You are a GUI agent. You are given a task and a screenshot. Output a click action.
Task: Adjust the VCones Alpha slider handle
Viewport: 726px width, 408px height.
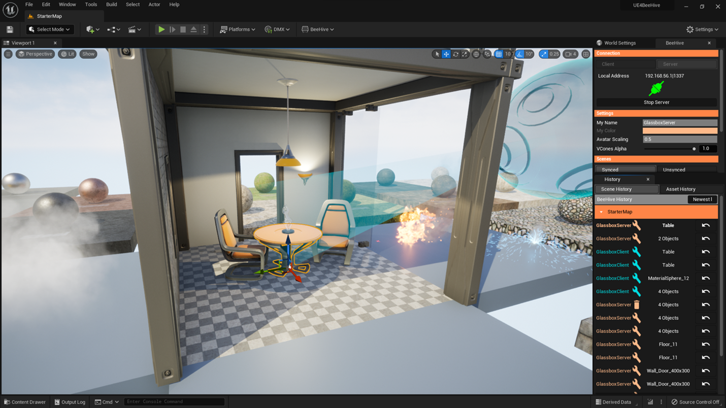click(694, 149)
